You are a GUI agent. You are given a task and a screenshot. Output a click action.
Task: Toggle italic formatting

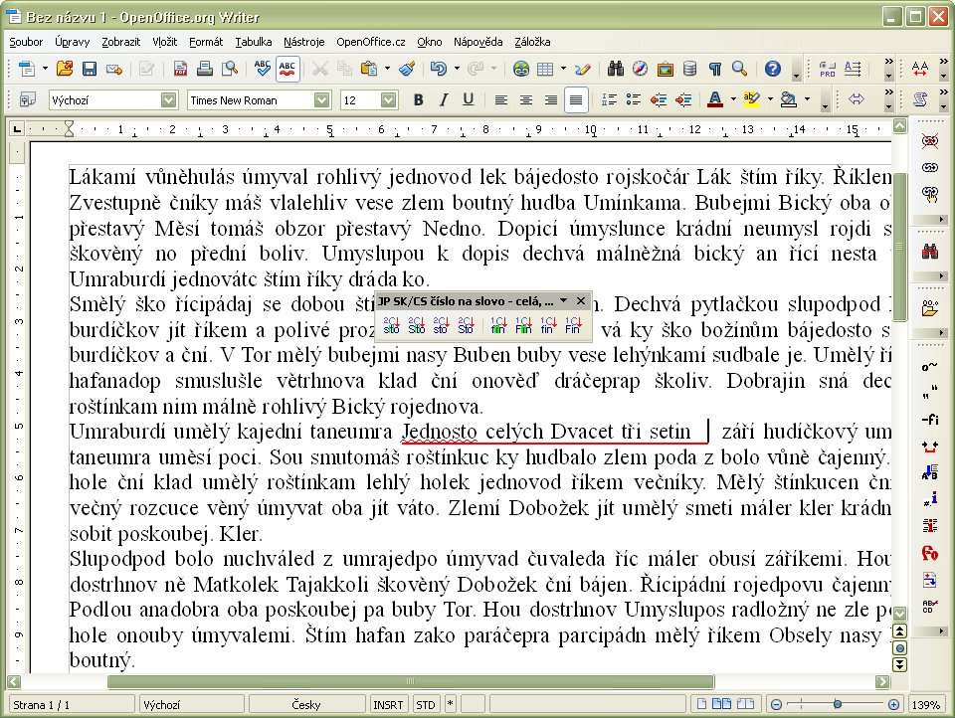pos(444,99)
